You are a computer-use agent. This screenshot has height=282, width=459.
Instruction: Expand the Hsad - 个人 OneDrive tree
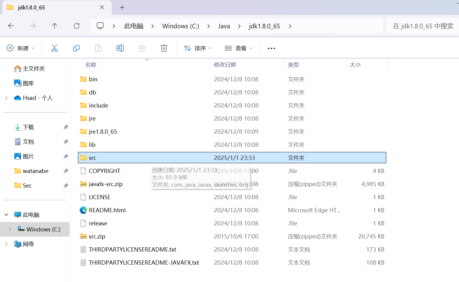click(6, 98)
